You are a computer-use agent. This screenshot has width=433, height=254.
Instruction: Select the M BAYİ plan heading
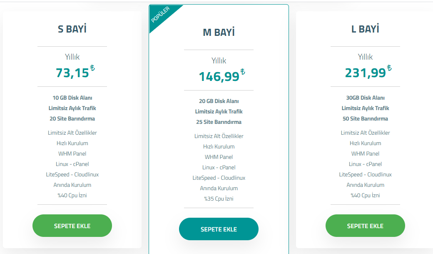coord(219,33)
